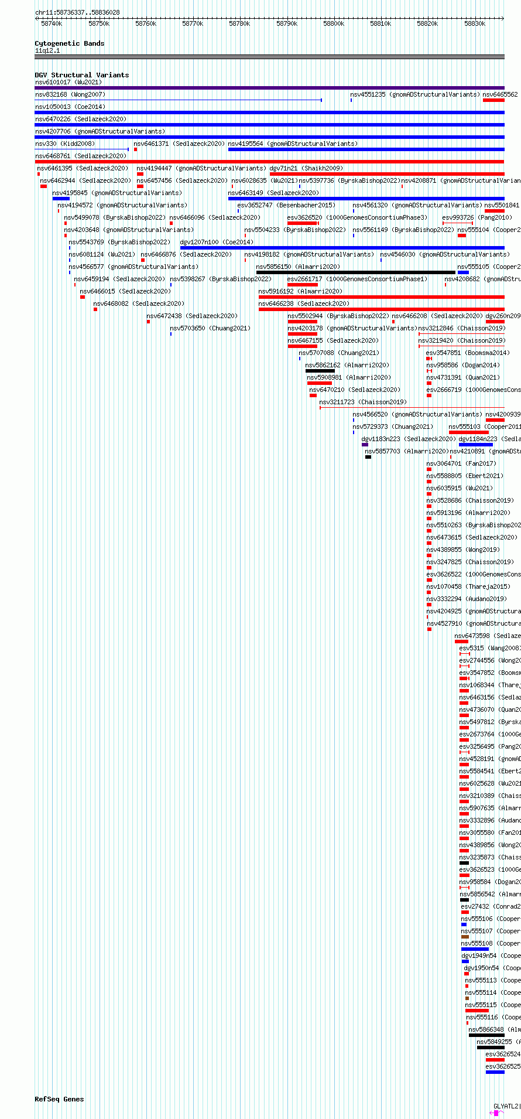The width and height of the screenshot is (521, 1119).
Task: Click the nsv6081124 (Wu2021) label
Action: (102, 254)
